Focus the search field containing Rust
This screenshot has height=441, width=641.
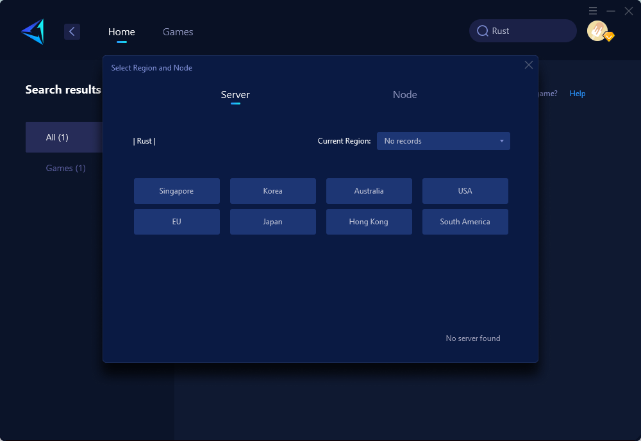click(523, 31)
